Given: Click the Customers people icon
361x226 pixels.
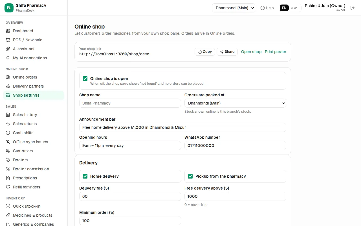Looking at the screenshot, I should (8, 151).
